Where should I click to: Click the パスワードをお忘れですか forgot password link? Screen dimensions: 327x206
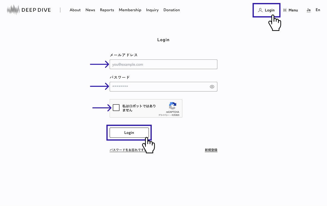[126, 150]
